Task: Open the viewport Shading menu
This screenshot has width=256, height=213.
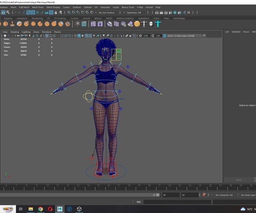Action: 15,32
